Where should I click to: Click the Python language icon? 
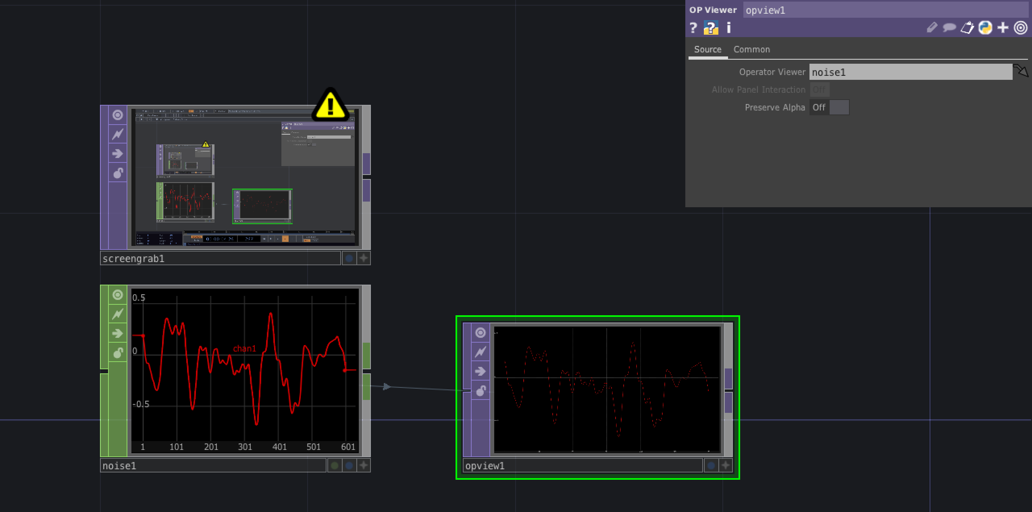(x=985, y=28)
